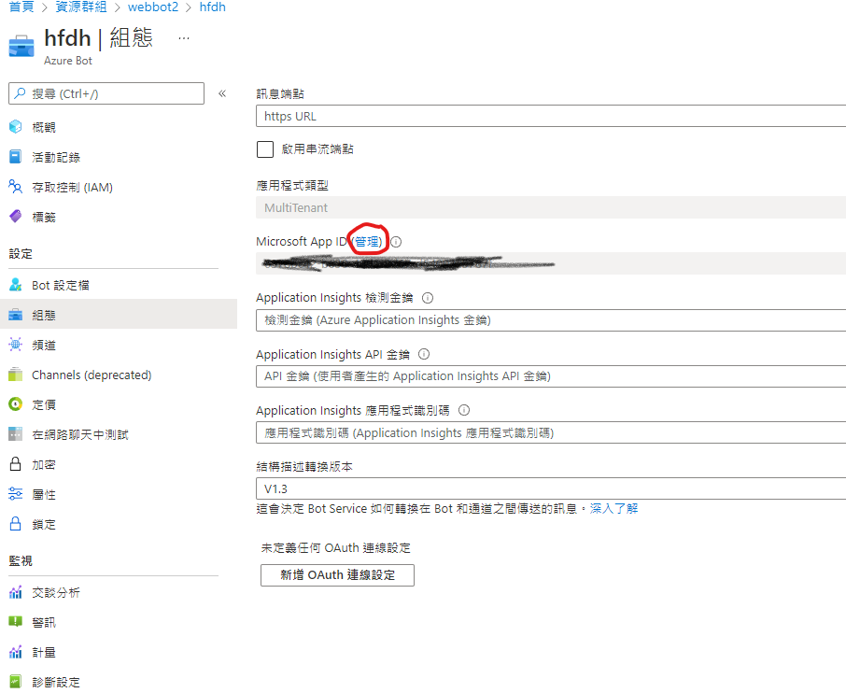Click the 診斷設定 diagnostics icon
This screenshot has height=693, width=846.
click(16, 682)
